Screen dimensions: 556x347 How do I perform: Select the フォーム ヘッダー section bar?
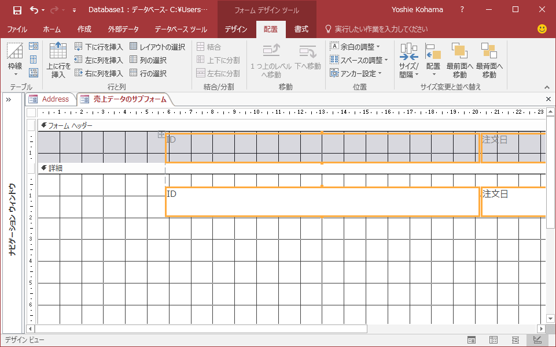coord(292,125)
